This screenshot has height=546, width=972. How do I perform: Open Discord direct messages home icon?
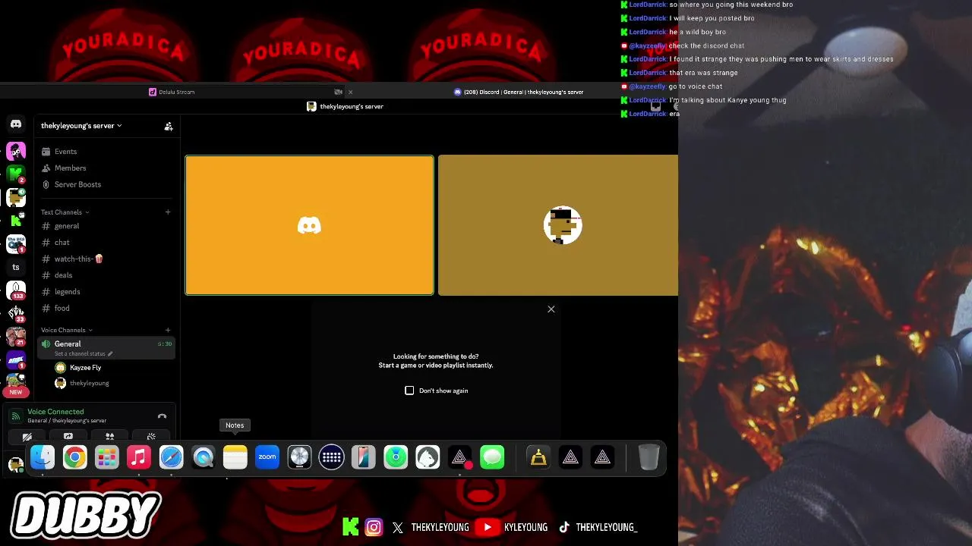point(16,124)
